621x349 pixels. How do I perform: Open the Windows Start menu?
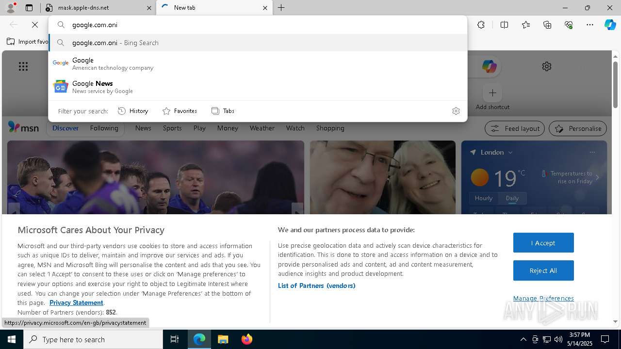pos(12,339)
